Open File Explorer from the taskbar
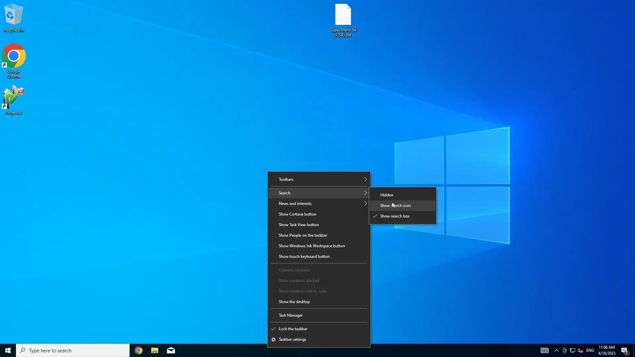 154,350
